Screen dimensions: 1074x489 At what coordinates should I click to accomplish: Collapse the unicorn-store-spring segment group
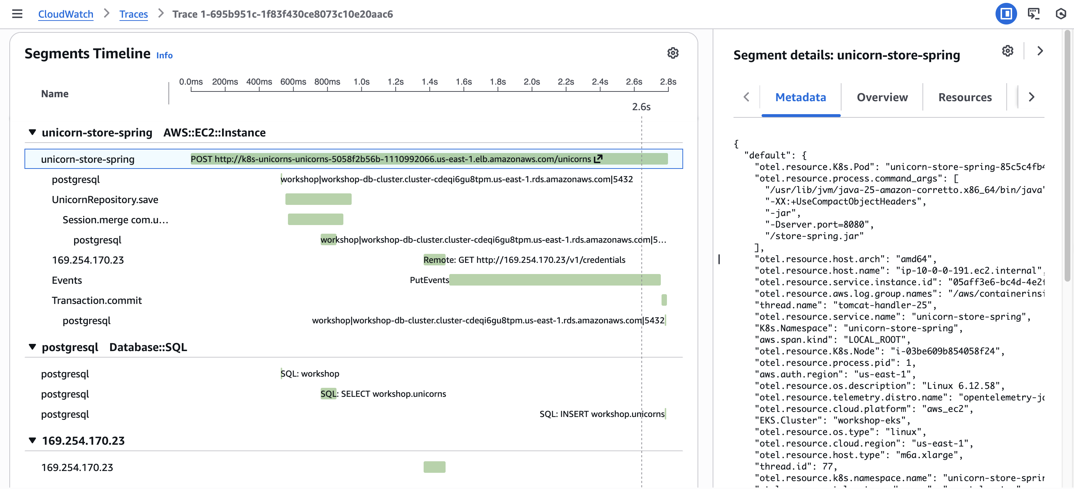32,132
